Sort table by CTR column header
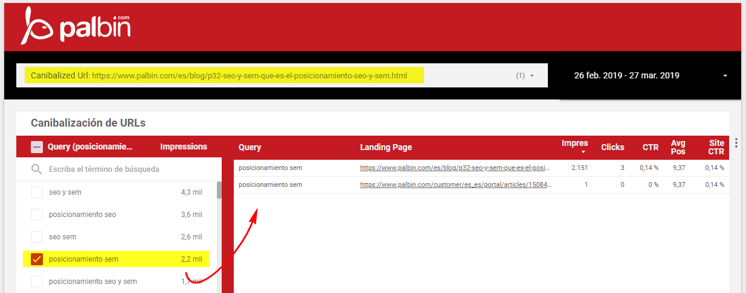Viewport: 746px width, 293px height. 651,147
